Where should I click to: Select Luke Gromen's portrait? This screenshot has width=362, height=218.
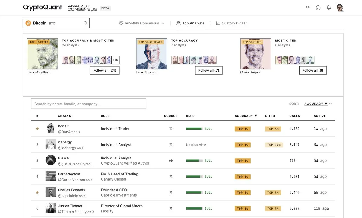(151, 54)
